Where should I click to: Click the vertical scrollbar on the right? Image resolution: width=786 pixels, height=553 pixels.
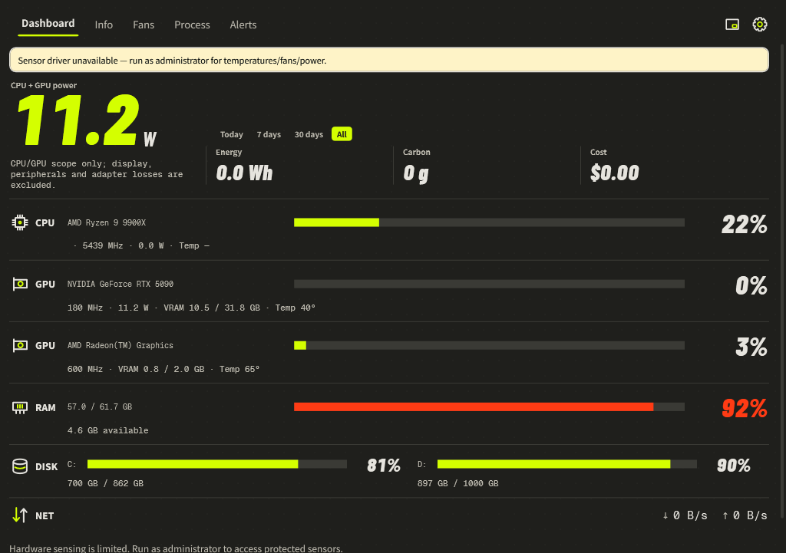pos(782,281)
